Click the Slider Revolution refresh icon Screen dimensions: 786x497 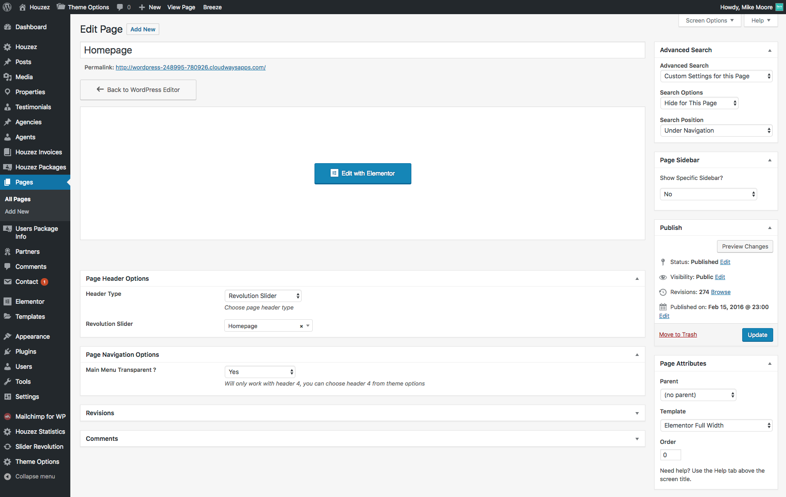tap(8, 447)
